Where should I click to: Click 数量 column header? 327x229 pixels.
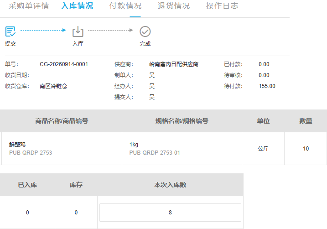(x=306, y=121)
